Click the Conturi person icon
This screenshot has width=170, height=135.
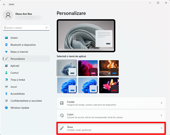coord(6,73)
